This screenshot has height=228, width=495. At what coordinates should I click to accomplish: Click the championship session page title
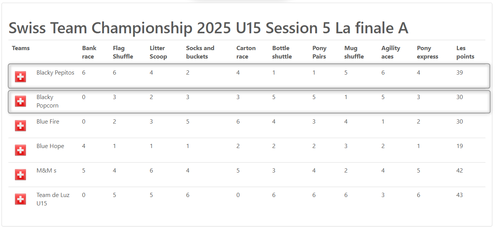208,28
